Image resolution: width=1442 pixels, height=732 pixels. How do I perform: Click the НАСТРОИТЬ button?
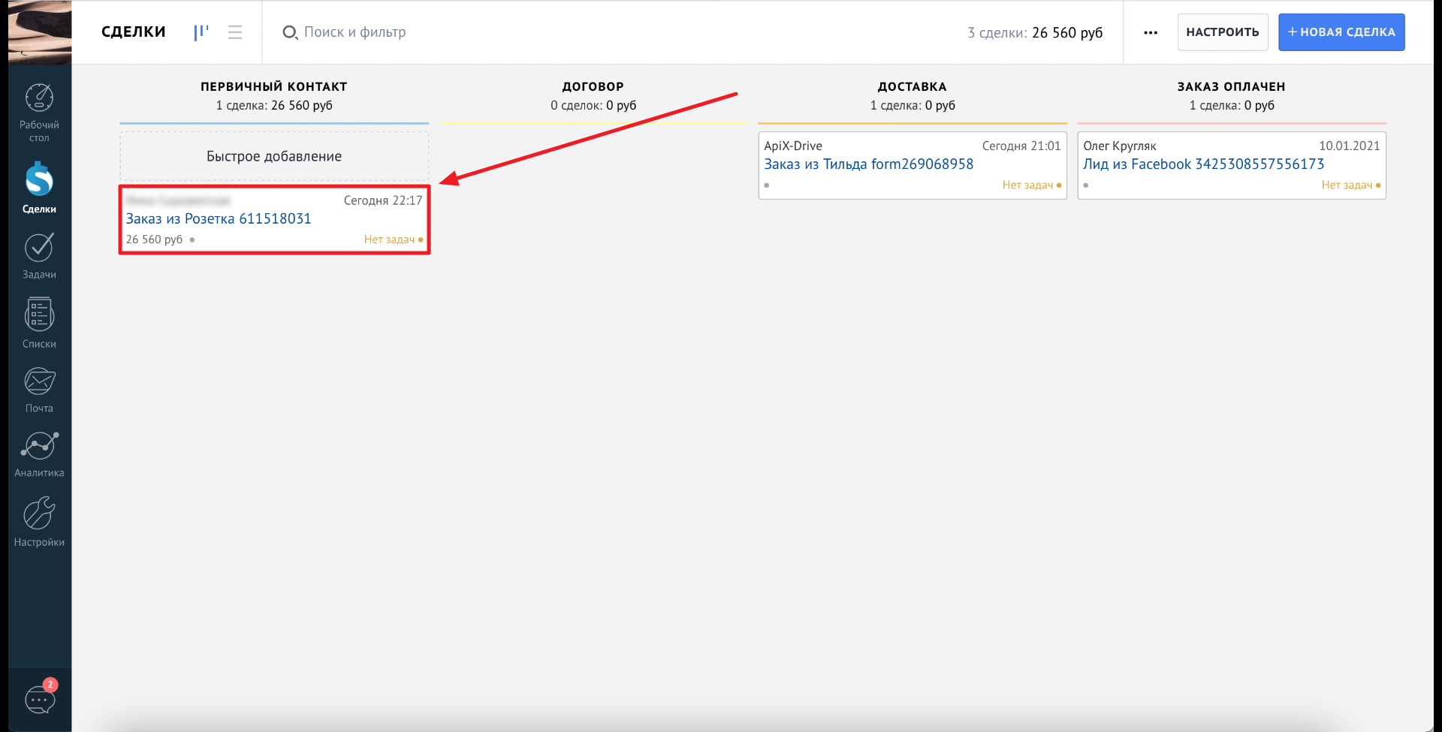pyautogui.click(x=1223, y=32)
